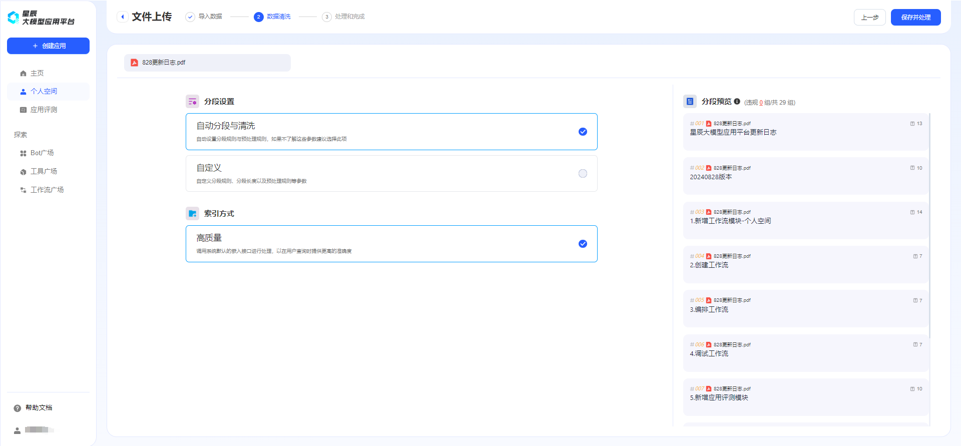Click the character count icon in segment #003

(x=912, y=212)
